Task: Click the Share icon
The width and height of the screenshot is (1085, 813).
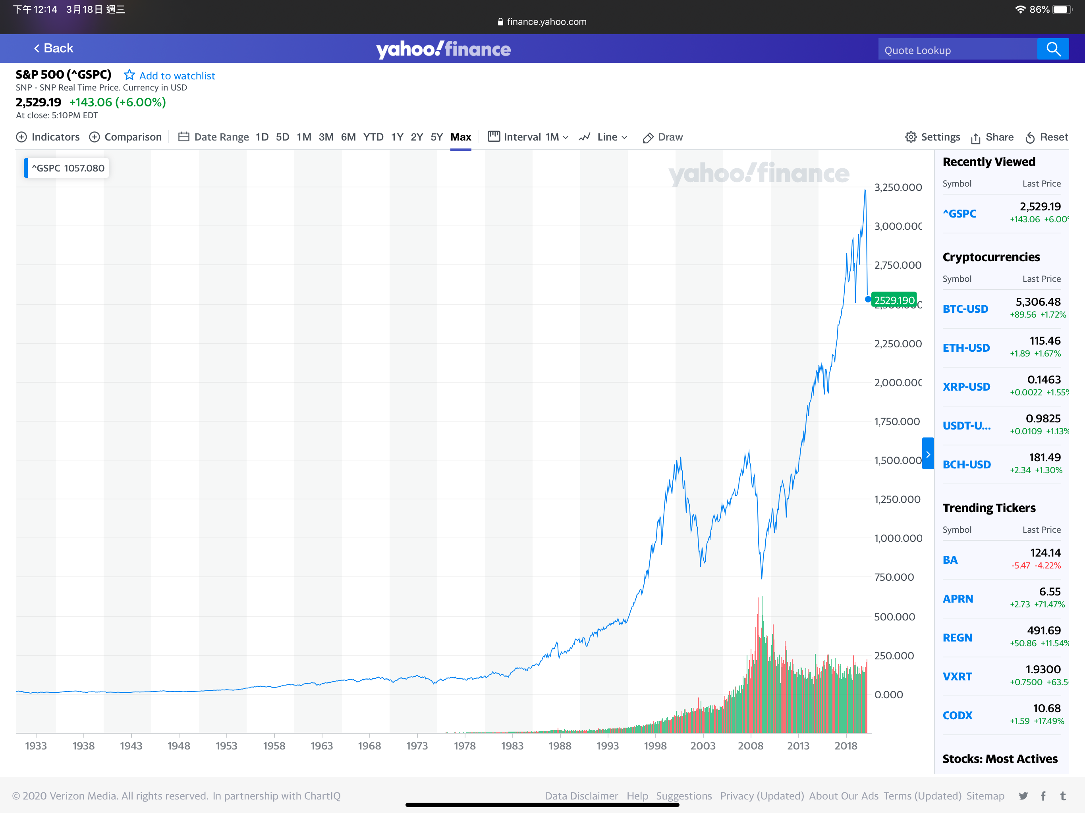Action: tap(976, 138)
